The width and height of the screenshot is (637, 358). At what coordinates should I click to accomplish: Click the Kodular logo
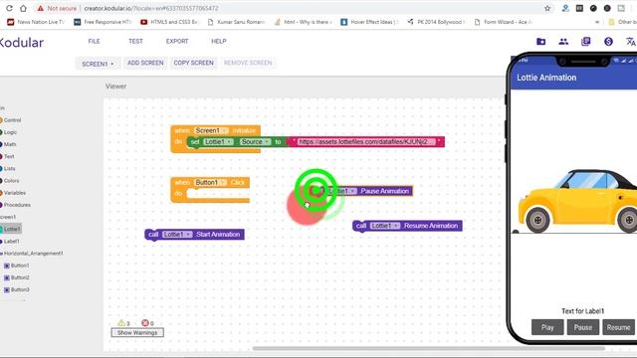tap(21, 42)
